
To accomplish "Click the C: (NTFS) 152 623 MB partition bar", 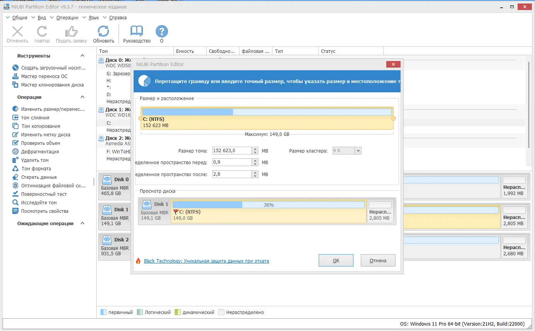I will point(267,118).
